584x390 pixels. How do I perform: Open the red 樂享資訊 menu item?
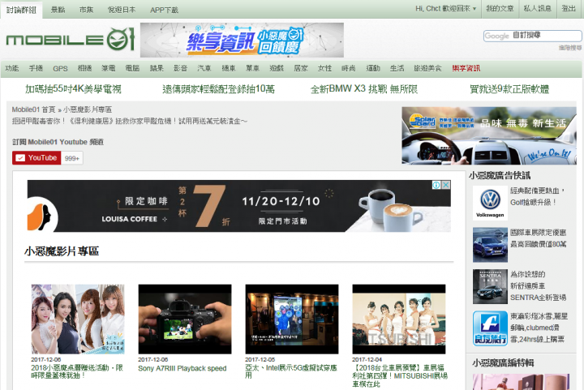[x=466, y=68]
